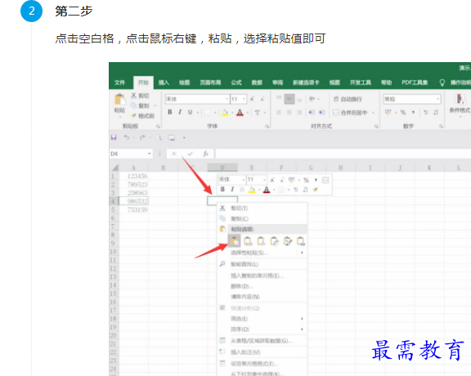
Task: Pick ribbon font color red A button
Action: [x=240, y=112]
